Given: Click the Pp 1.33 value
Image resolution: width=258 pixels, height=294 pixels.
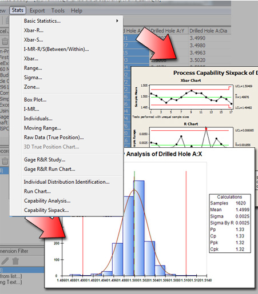Looking at the screenshot, I should (x=240, y=229).
